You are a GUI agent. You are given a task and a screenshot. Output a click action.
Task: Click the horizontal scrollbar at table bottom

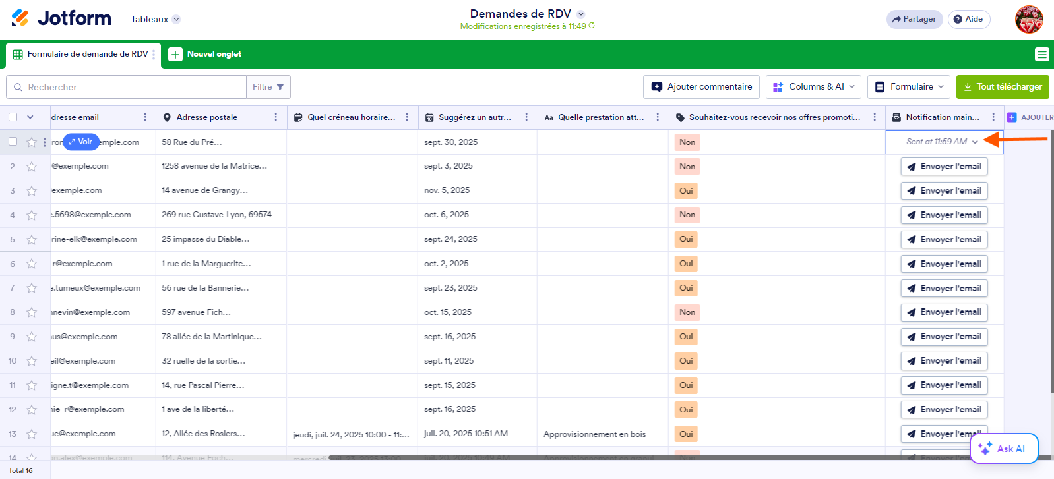coord(689,457)
